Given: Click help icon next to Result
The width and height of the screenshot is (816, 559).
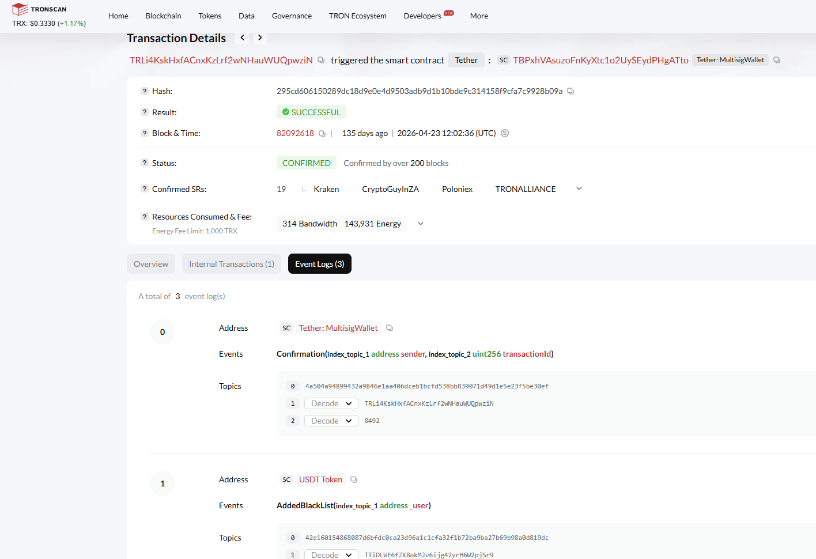Looking at the screenshot, I should 145,112.
